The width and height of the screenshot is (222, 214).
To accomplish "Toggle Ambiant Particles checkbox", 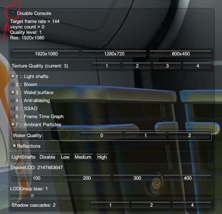I will [x=13, y=124].
